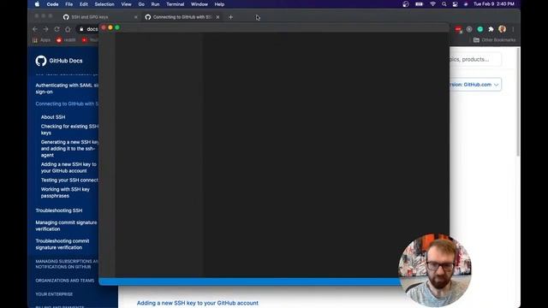
Task: Open the Chrome extensions puzzle icon
Action: 491,29
